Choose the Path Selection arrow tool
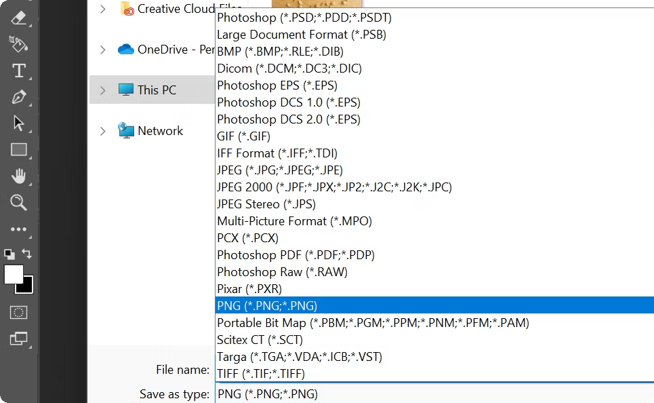The image size is (654, 403). click(18, 123)
